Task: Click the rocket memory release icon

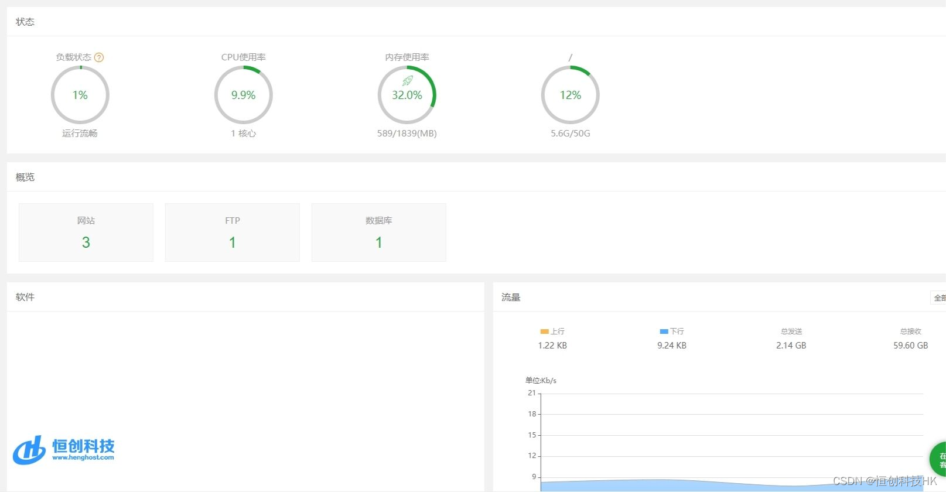Action: (407, 81)
